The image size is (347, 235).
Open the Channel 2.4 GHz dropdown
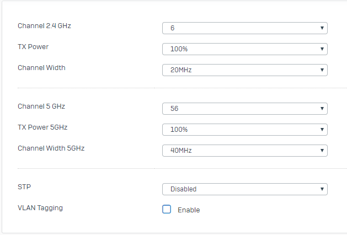click(x=244, y=28)
